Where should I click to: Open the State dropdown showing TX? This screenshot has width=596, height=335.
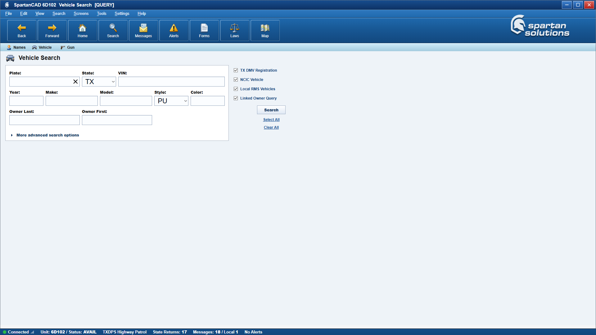pos(99,82)
